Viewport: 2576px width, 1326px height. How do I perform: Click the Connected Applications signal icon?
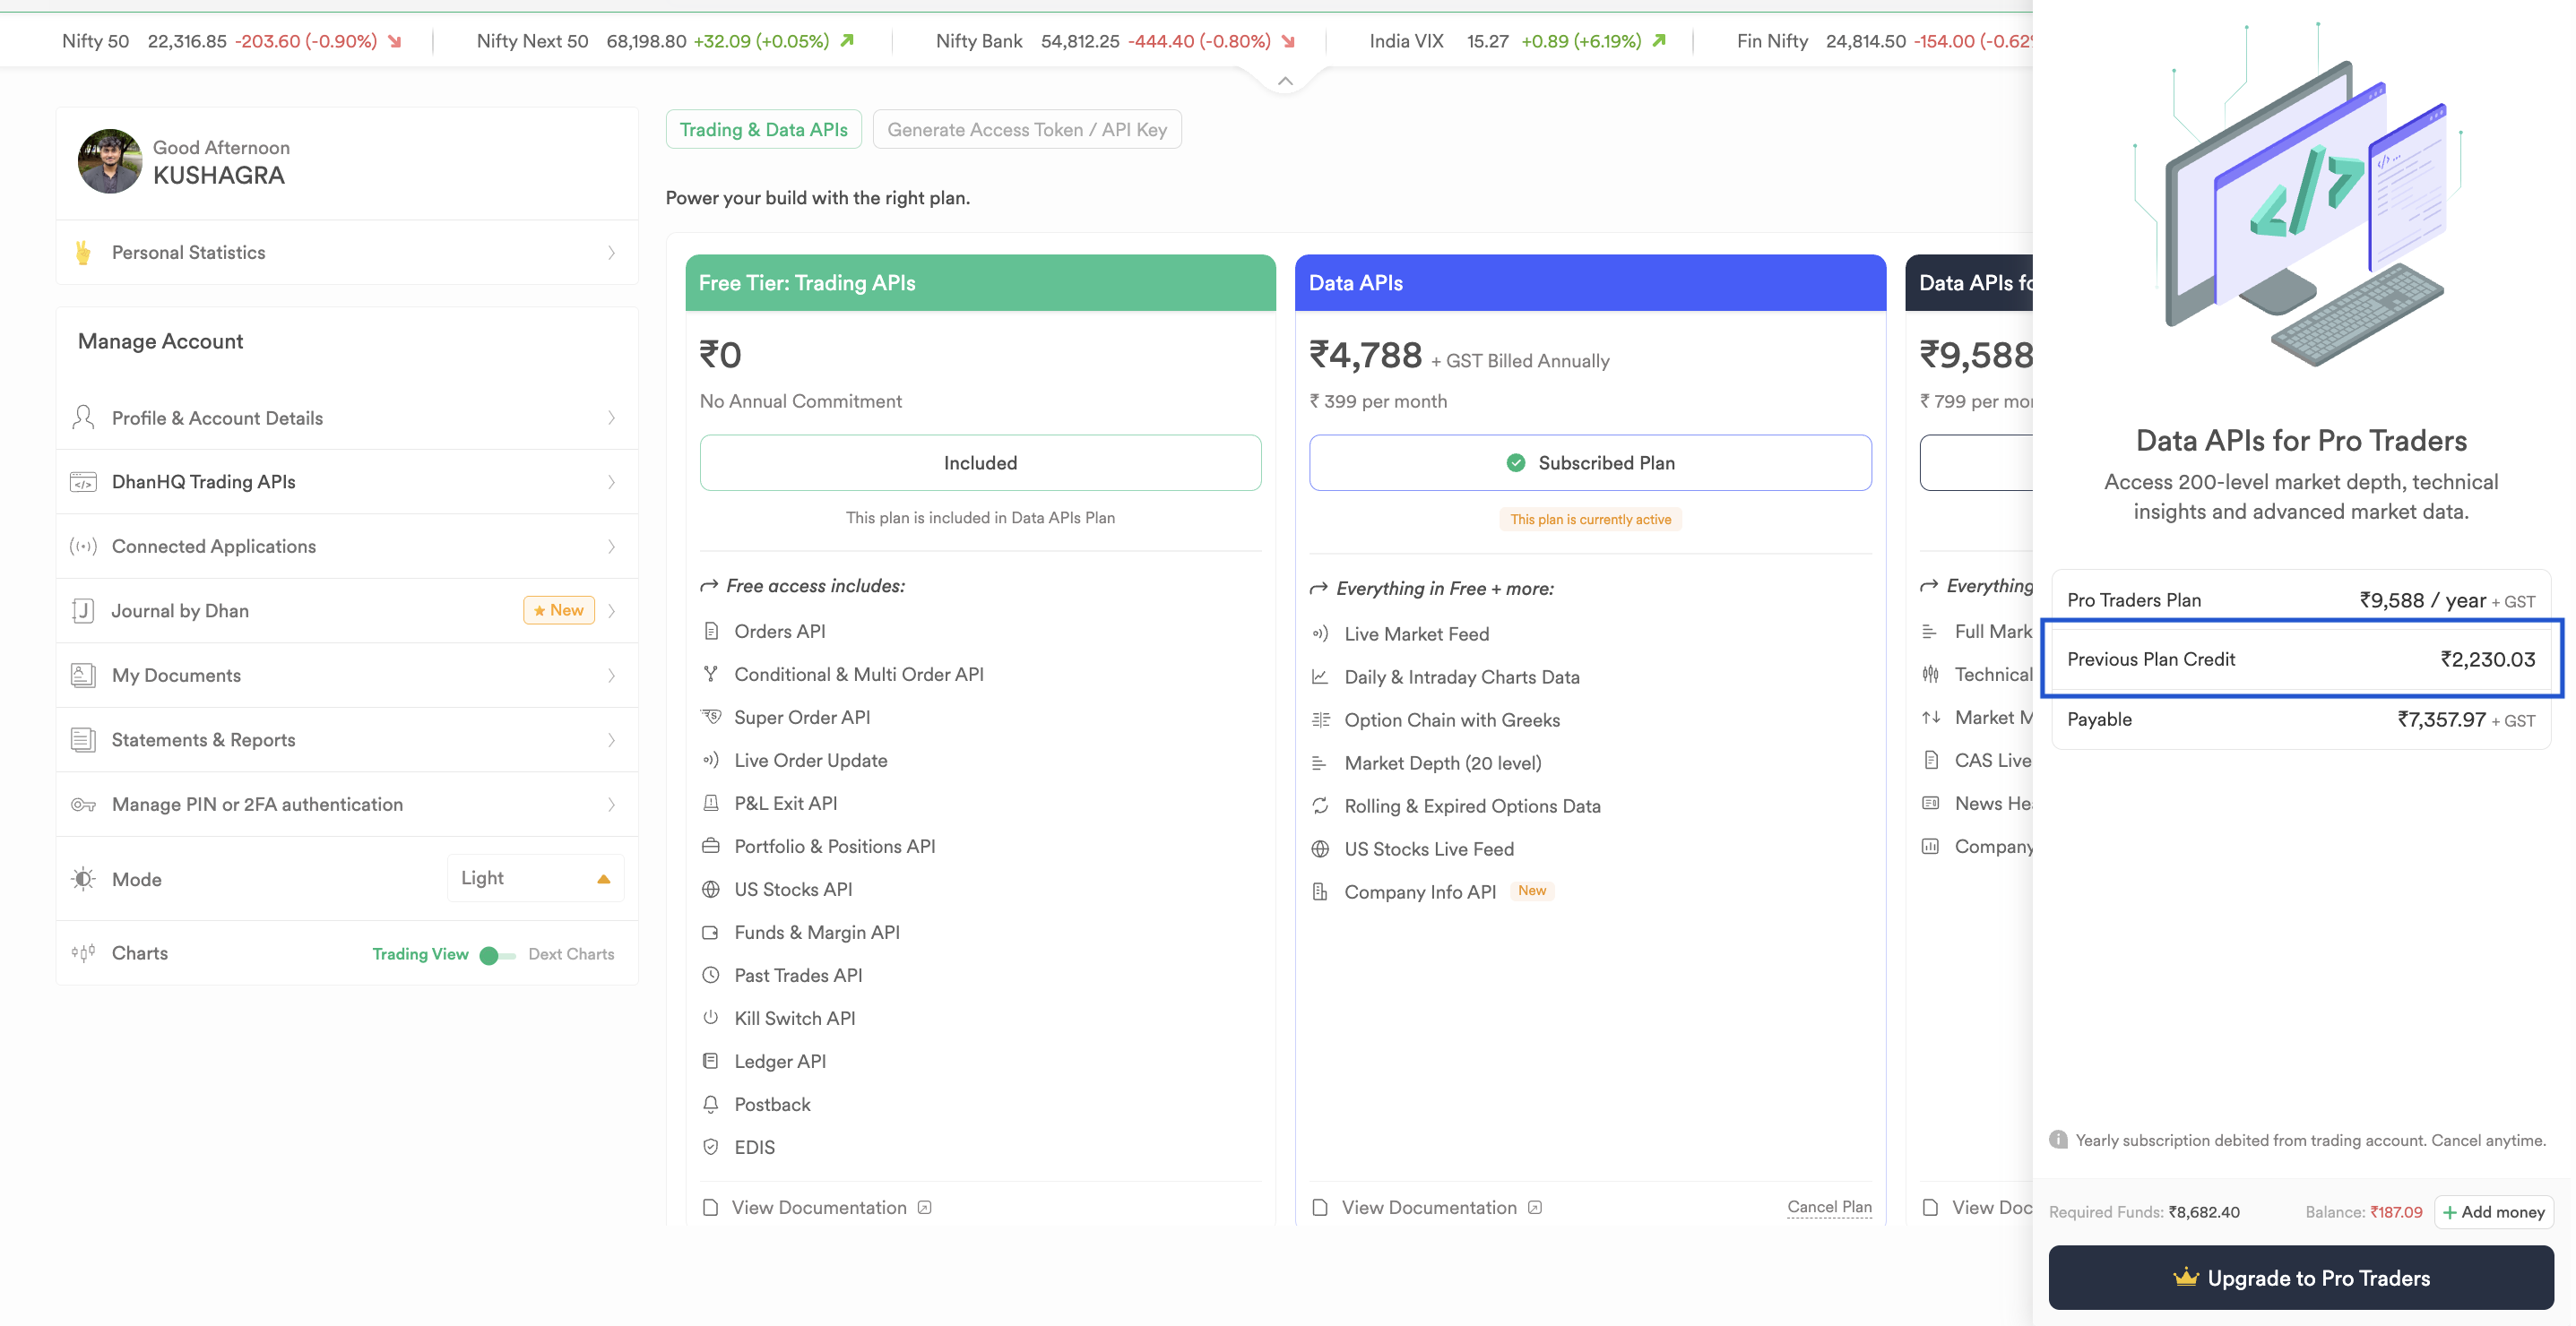click(x=83, y=547)
